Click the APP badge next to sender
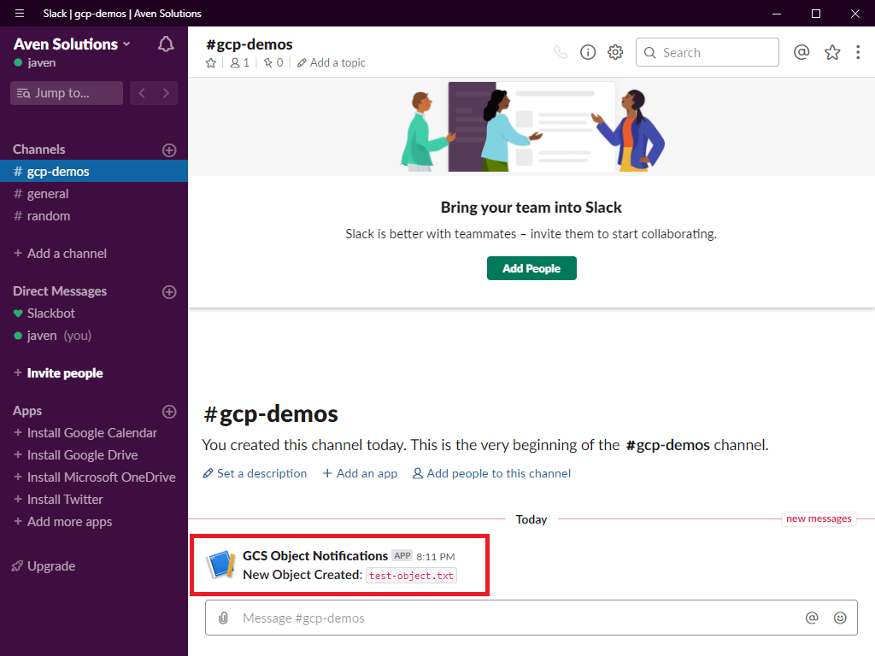 (x=402, y=555)
